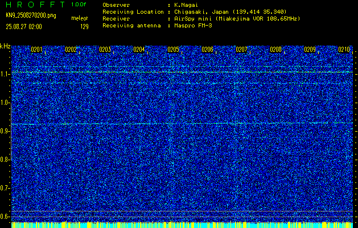Click the 0203 time marker
This screenshot has width=358, height=228.
(105, 50)
